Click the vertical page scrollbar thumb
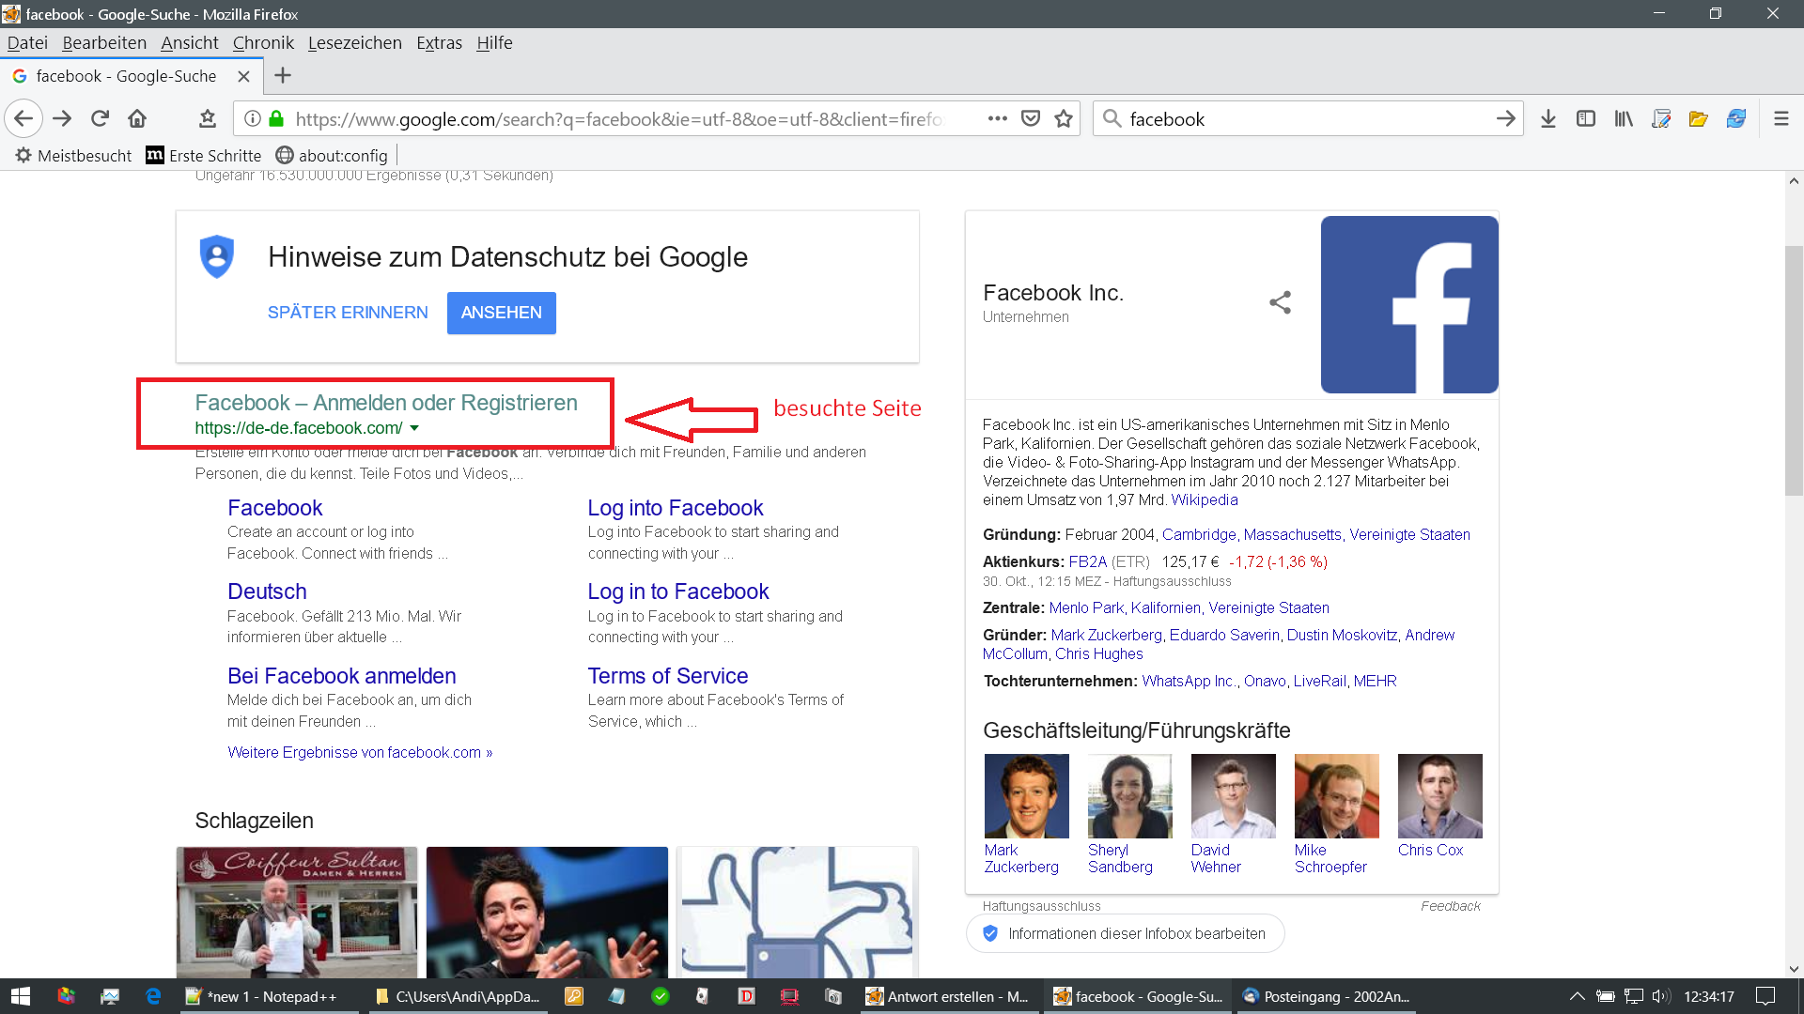 (x=1794, y=370)
